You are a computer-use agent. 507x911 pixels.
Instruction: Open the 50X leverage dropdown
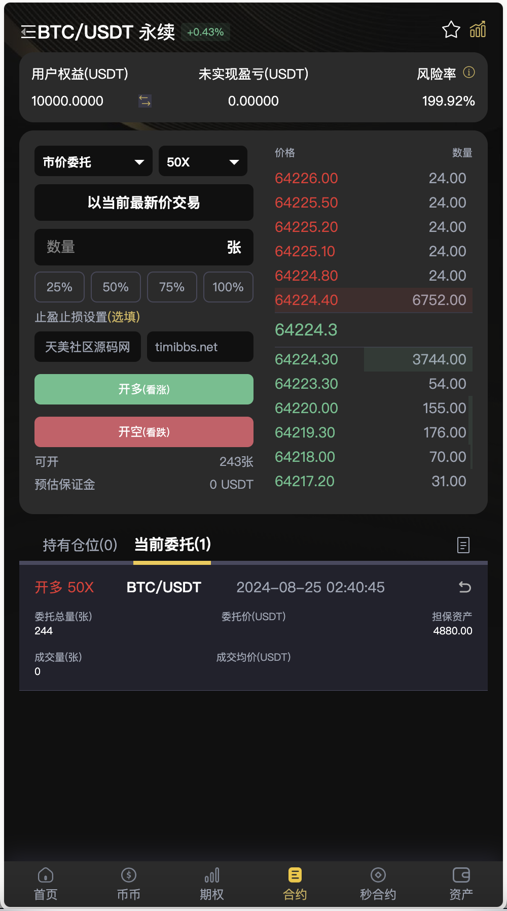point(202,161)
